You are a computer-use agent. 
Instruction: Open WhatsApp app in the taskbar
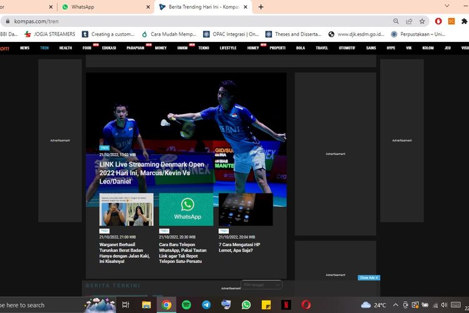[246, 305]
